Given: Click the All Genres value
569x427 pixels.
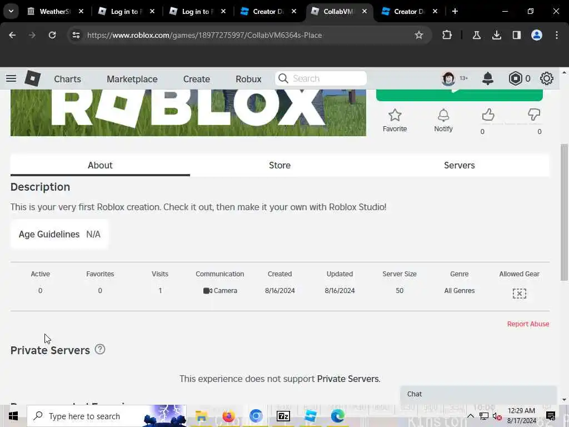Looking at the screenshot, I should 460,290.
